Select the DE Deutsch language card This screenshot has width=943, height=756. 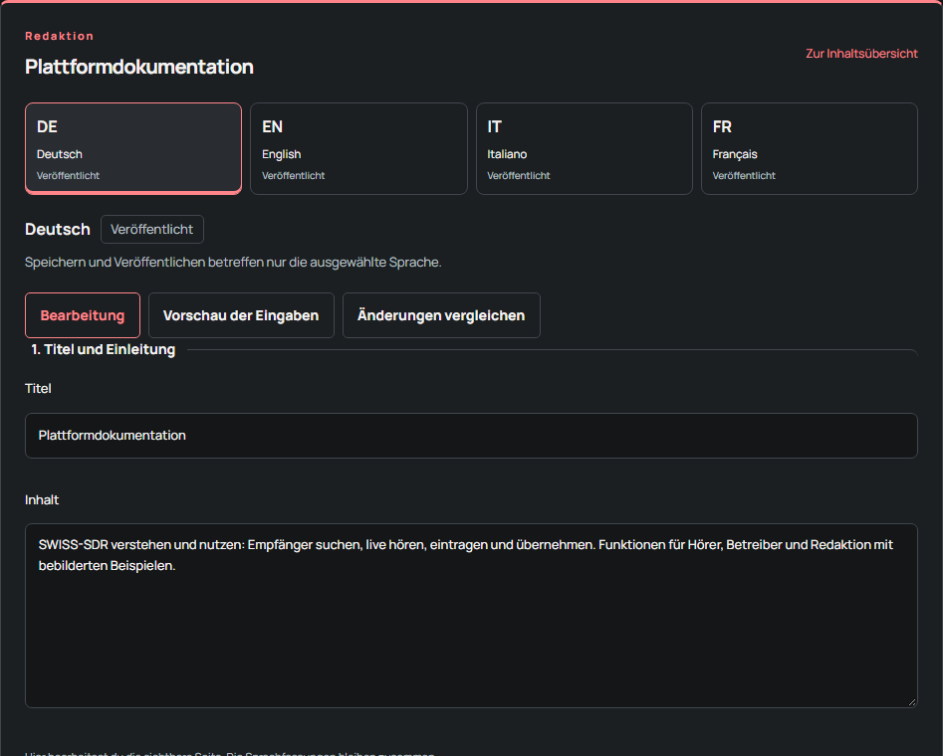(x=132, y=148)
